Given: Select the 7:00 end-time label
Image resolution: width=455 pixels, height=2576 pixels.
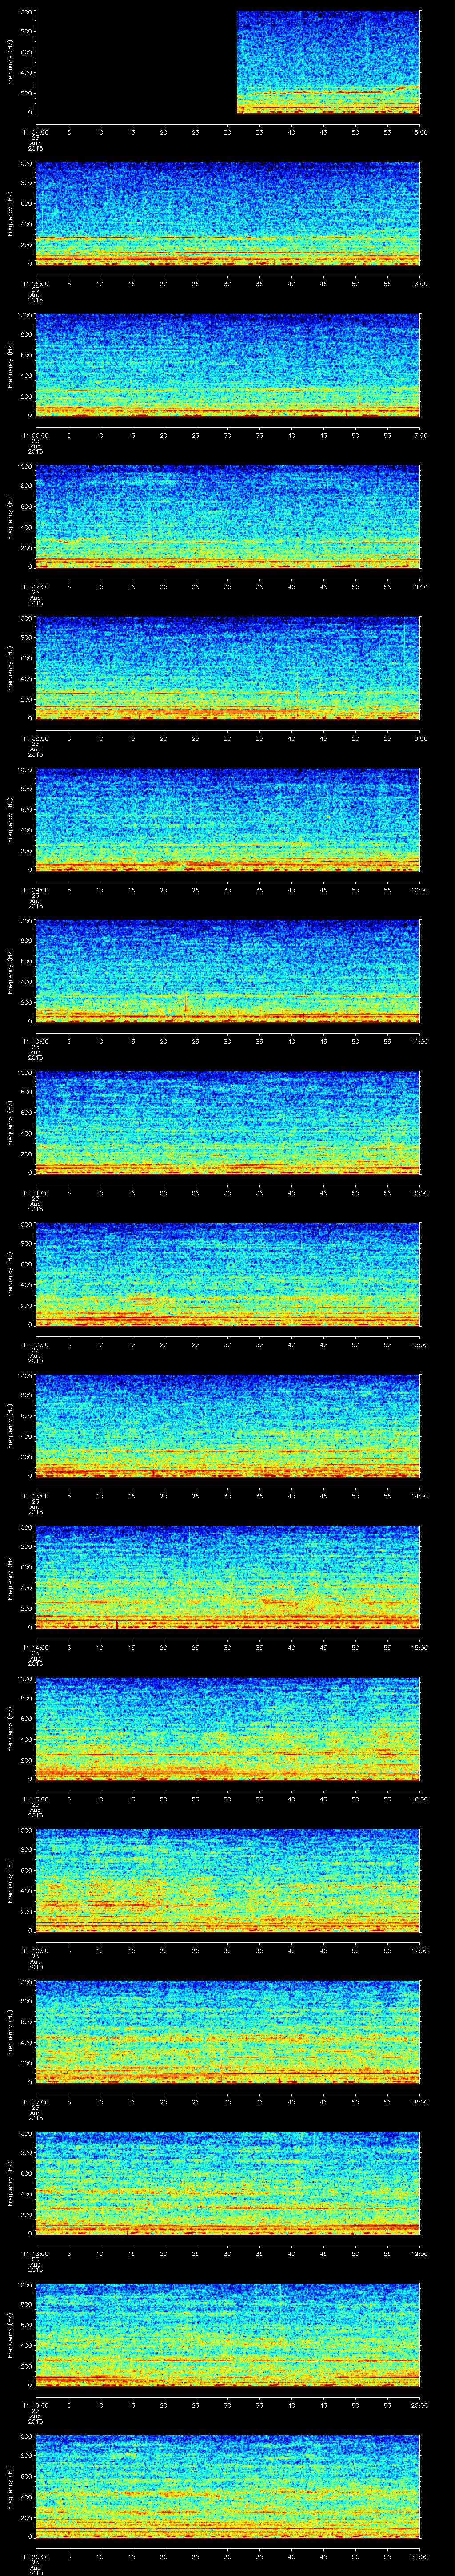Looking at the screenshot, I should click(420, 435).
